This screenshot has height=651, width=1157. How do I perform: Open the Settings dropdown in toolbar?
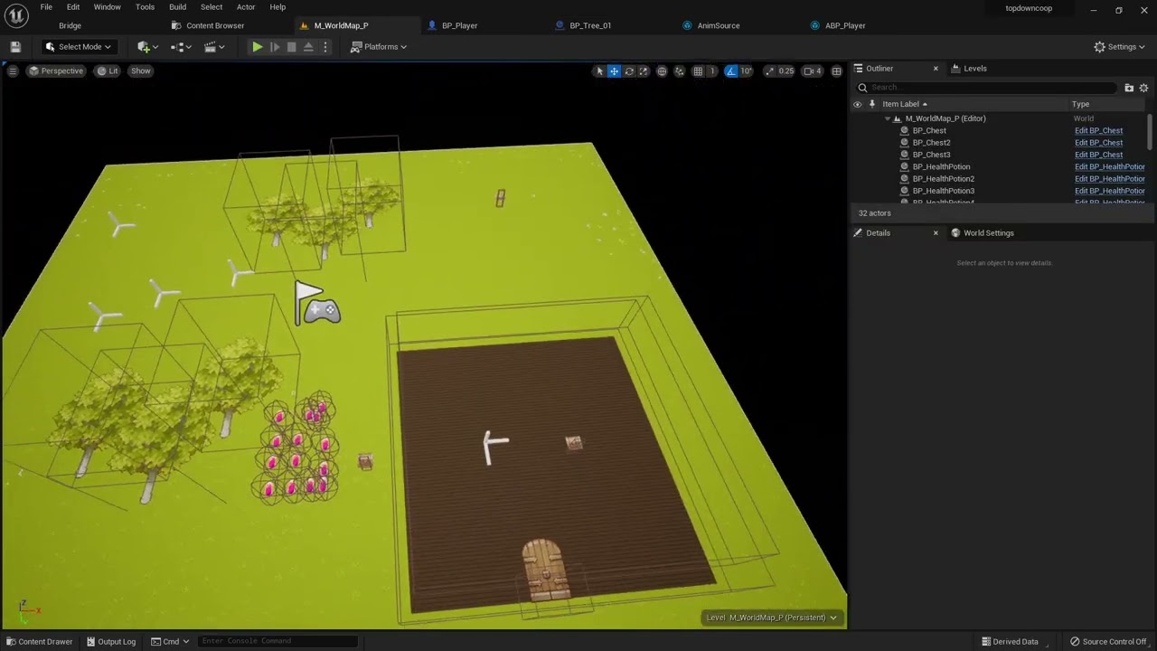(x=1119, y=47)
